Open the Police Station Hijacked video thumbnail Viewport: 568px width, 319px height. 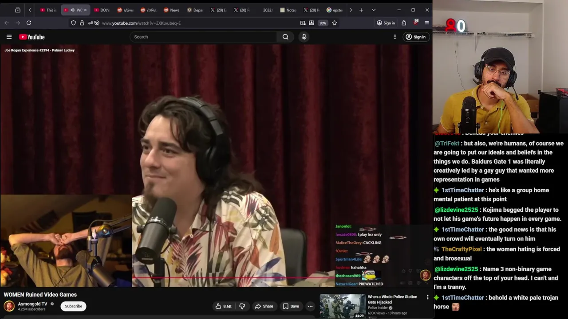(343, 306)
